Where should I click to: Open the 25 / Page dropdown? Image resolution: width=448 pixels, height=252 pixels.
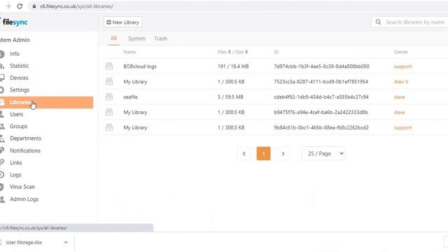(323, 154)
